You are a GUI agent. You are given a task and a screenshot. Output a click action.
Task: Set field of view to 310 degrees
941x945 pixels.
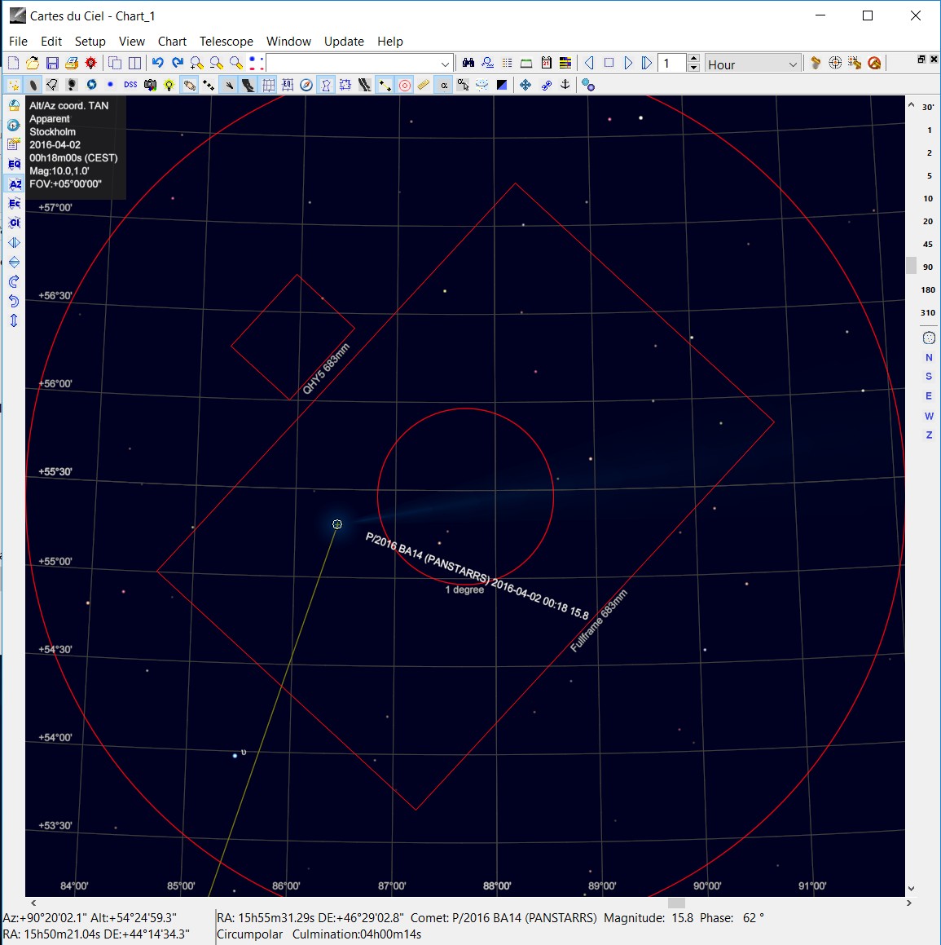[x=928, y=313]
